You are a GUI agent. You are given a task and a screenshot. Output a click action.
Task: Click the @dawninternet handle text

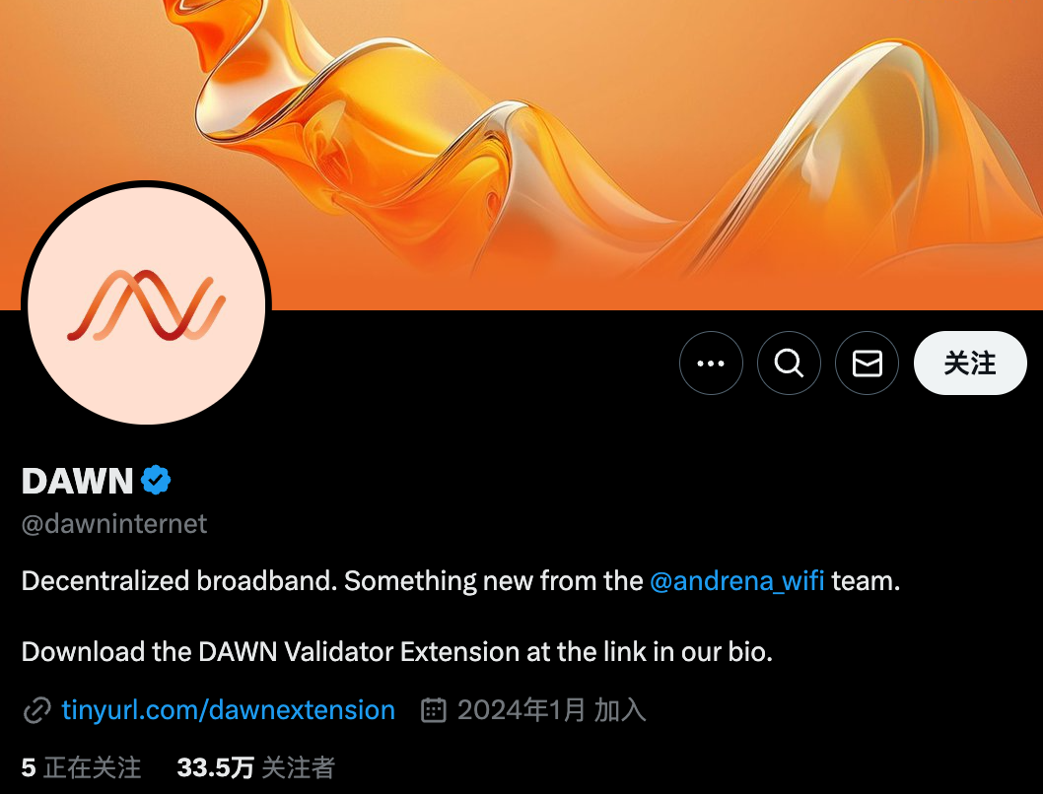(114, 524)
